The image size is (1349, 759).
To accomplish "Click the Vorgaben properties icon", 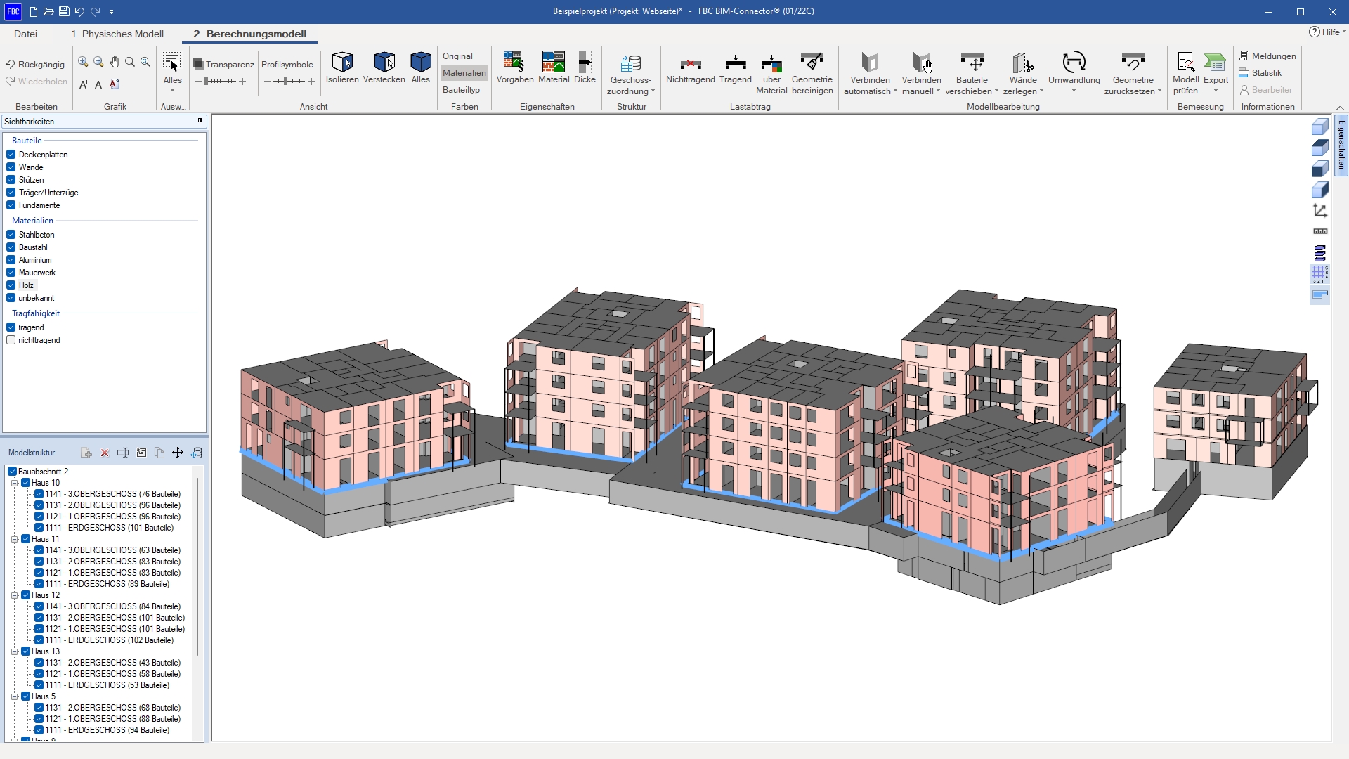I will pyautogui.click(x=514, y=63).
